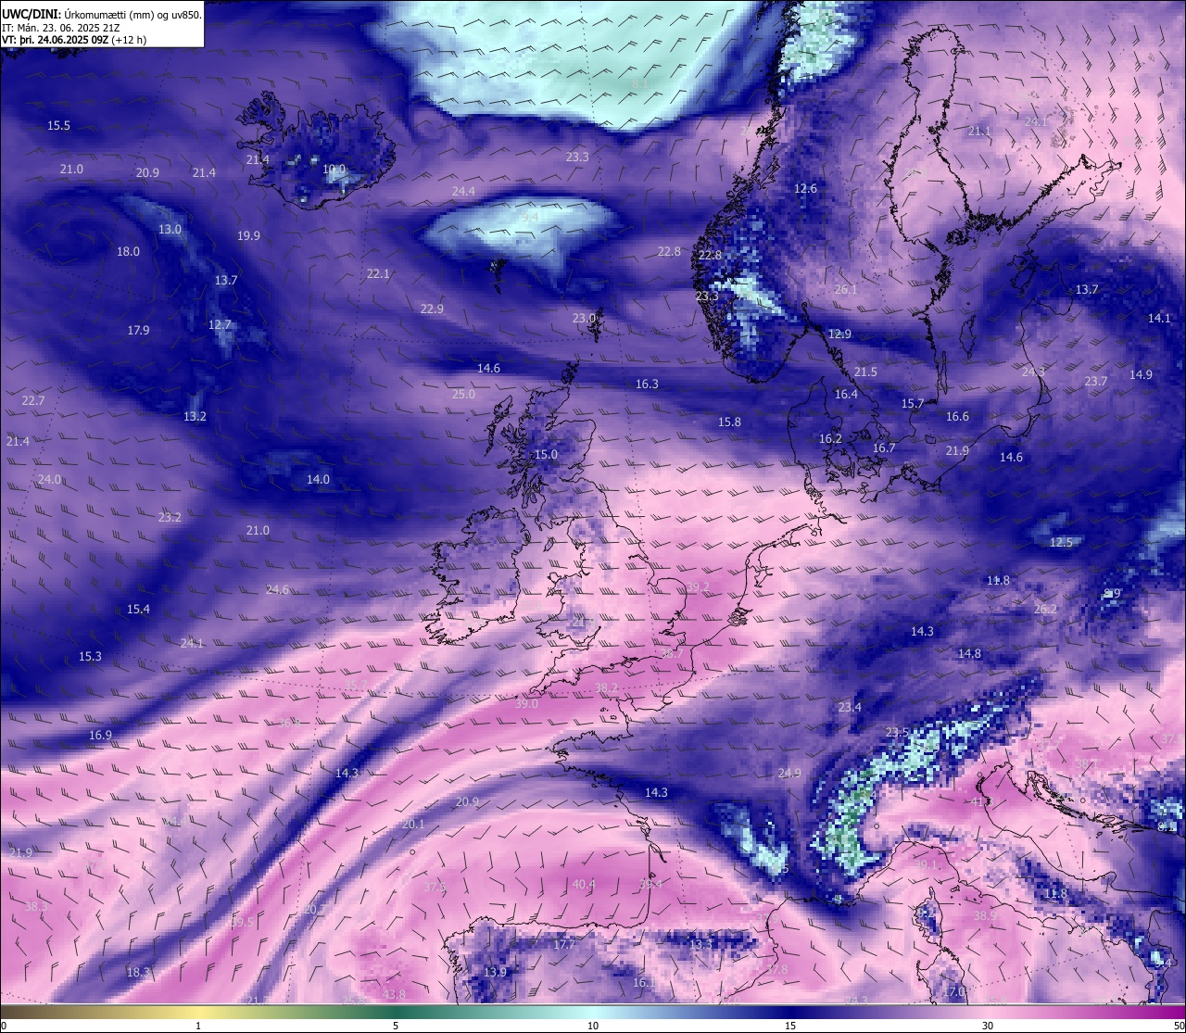Click the "15.0" value over Scotland
The width and height of the screenshot is (1186, 1033).
pyautogui.click(x=546, y=454)
